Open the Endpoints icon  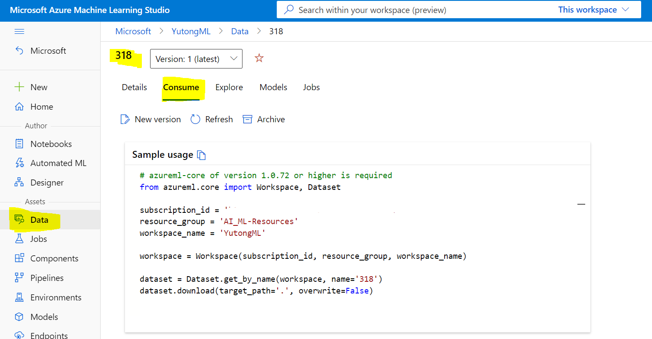[20, 335]
